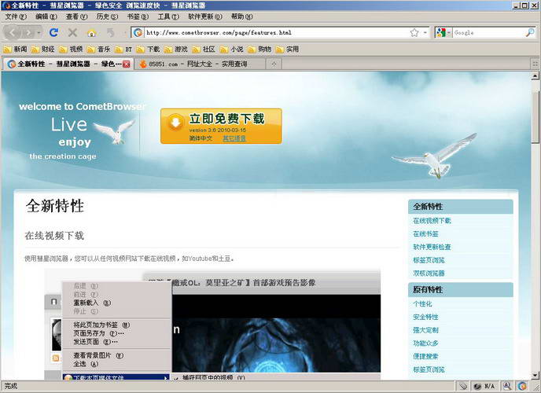This screenshot has height=393, width=541.
Task: Expand the back/forward history dropdown arrow
Action: tap(39, 33)
